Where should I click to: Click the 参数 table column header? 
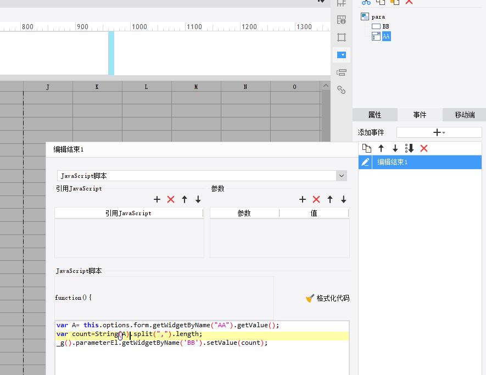pyautogui.click(x=244, y=213)
